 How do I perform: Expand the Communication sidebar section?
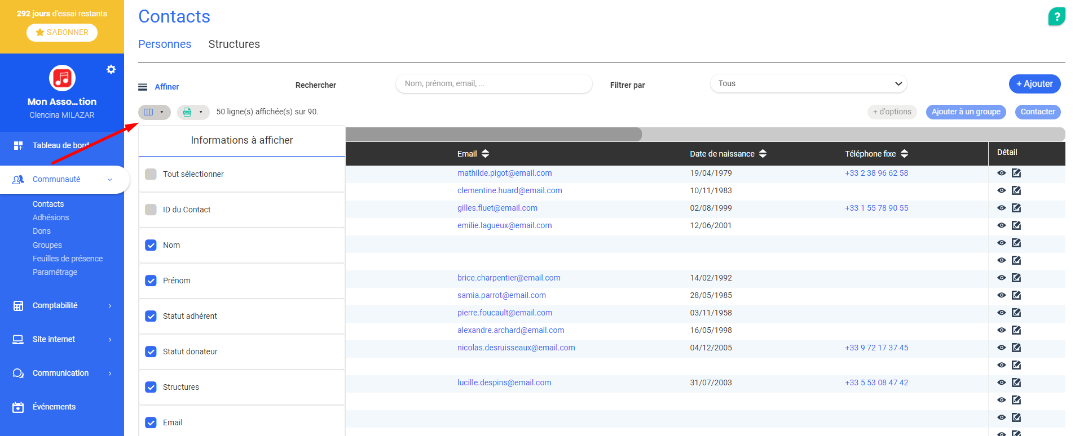110,373
